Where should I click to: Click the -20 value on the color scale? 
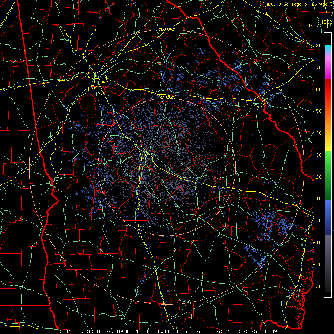(x=317, y=265)
